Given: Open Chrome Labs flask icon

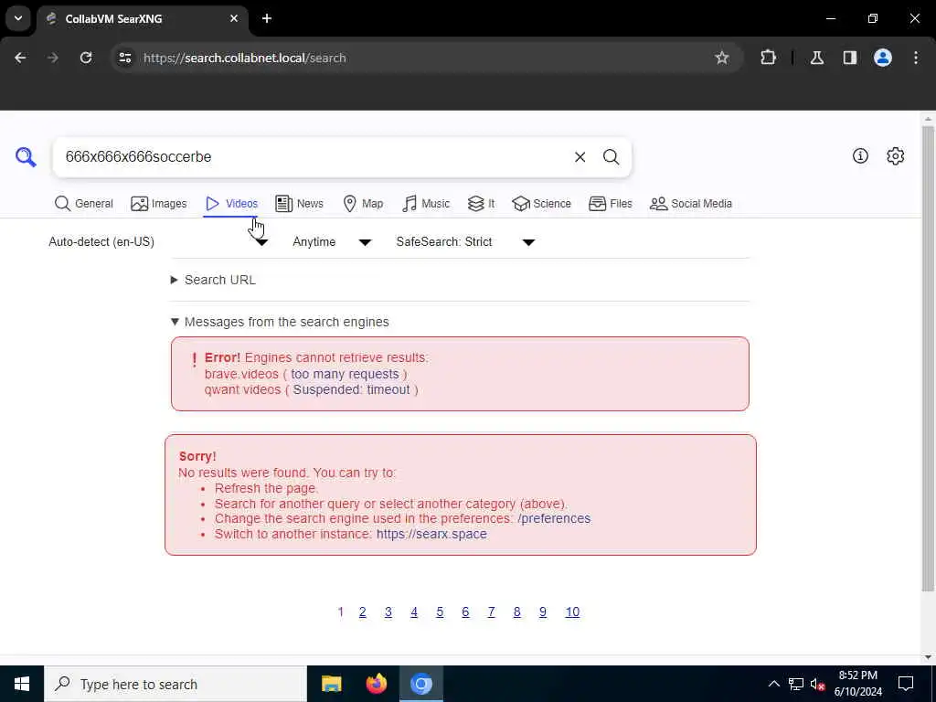Looking at the screenshot, I should click(x=817, y=58).
